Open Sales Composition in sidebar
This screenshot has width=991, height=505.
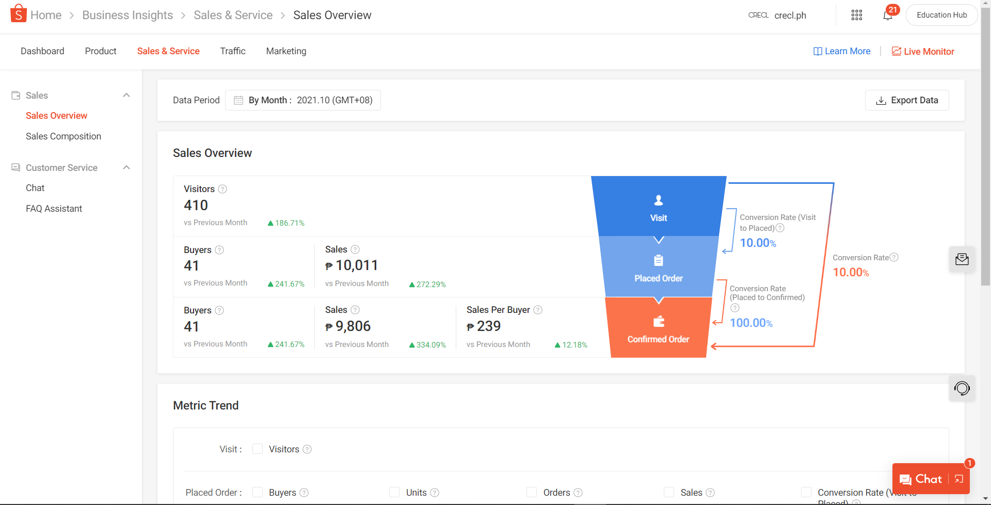63,136
